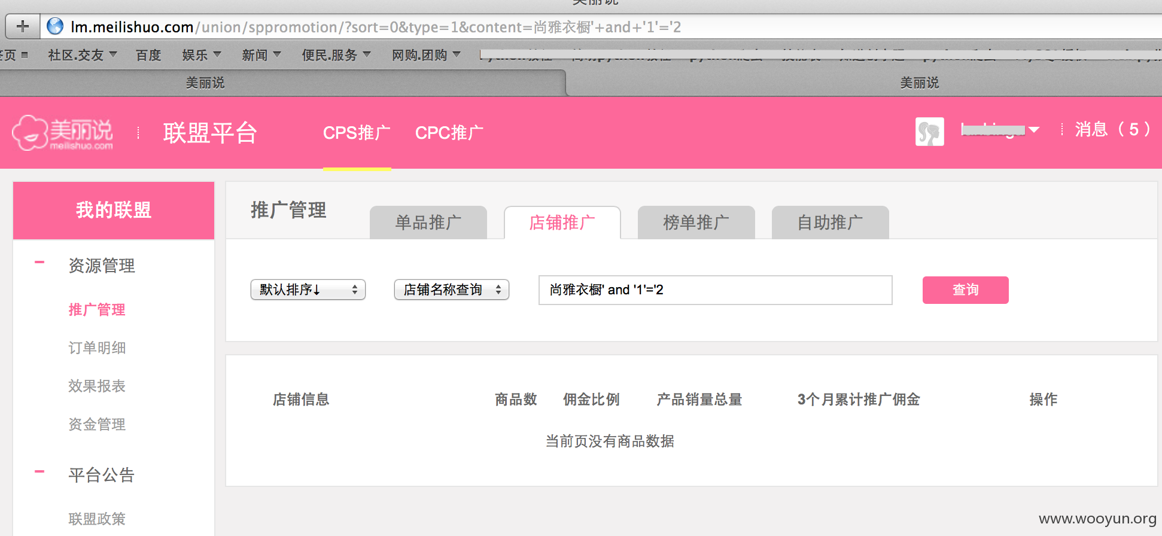Click the shop name search field
The height and width of the screenshot is (536, 1162).
click(716, 290)
